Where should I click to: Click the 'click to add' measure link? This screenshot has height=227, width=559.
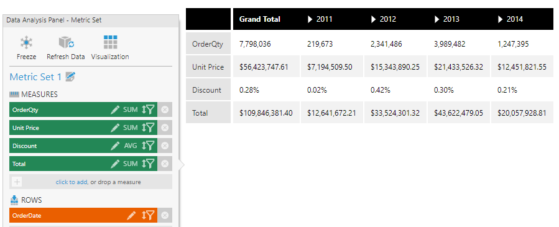[x=72, y=182]
